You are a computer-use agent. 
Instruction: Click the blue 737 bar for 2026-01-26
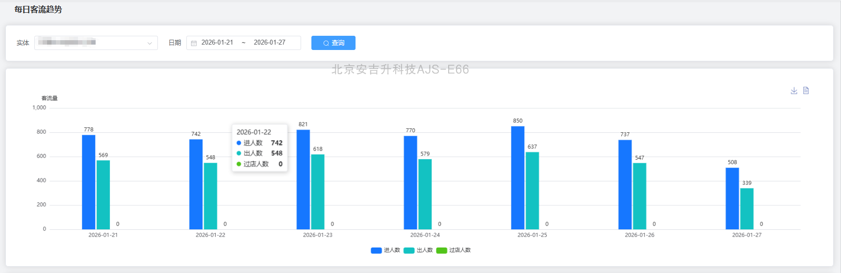[625, 185]
